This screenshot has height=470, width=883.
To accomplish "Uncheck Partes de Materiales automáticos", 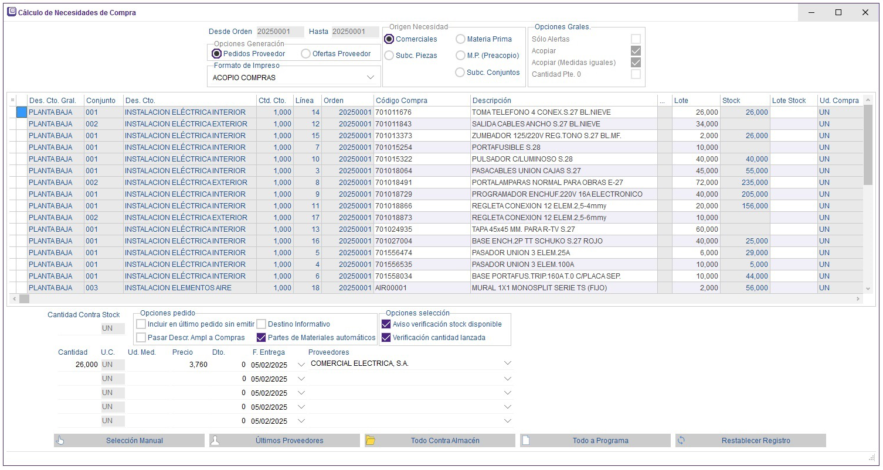I will coord(261,338).
